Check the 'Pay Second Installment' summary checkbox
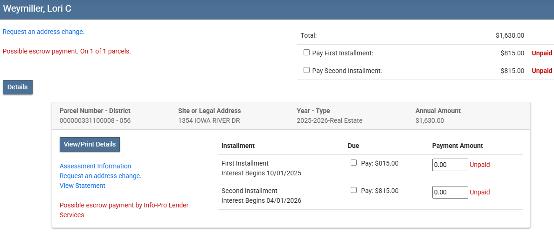Image resolution: width=554 pixels, height=233 pixels. coord(306,70)
